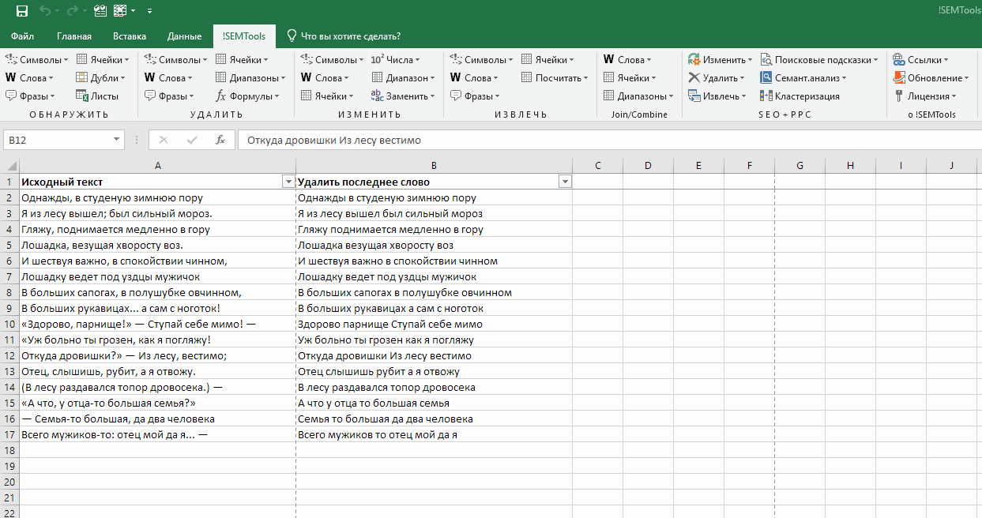
Task: Open Символы in УДАЛИТЬ group
Action: pos(175,59)
